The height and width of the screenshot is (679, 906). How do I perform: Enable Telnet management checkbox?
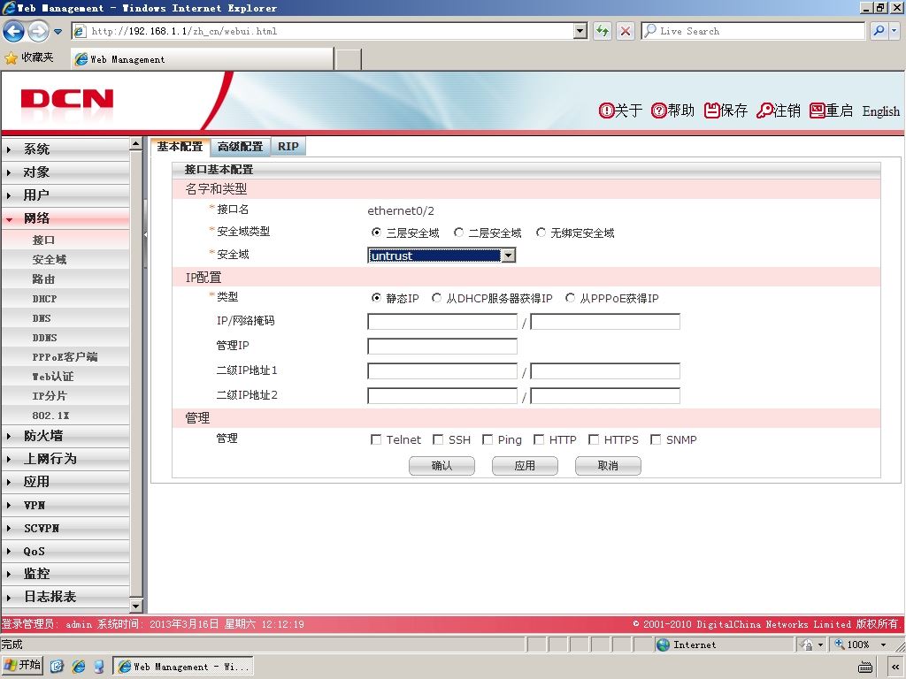[x=375, y=440]
